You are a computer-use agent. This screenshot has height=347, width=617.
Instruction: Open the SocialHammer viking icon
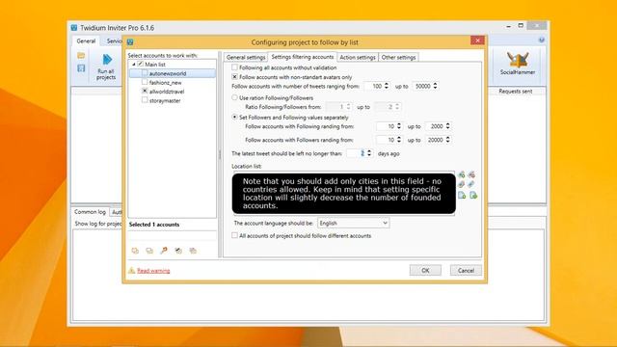(518, 60)
